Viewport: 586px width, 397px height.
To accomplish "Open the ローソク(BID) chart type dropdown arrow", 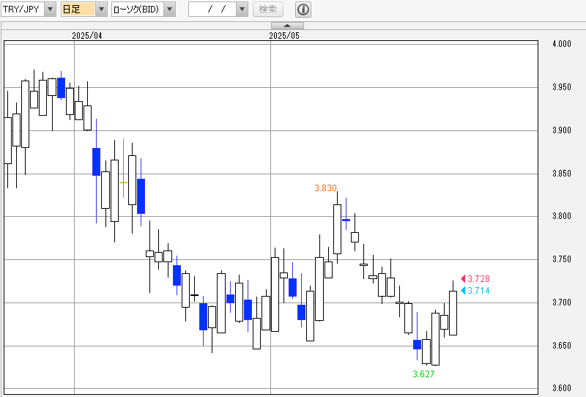I will coord(170,10).
